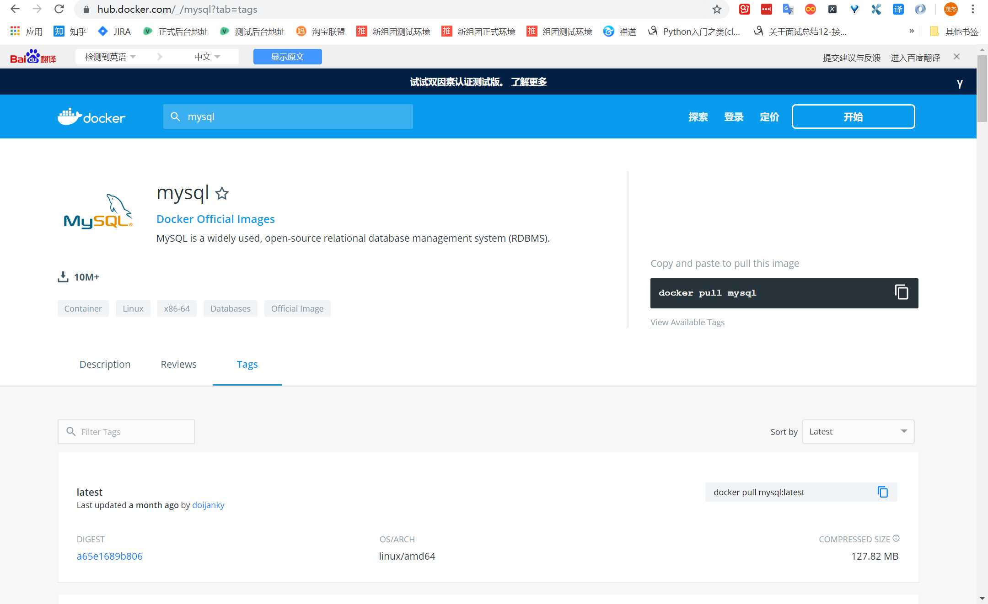
Task: Click the x86-64 tag chip
Action: [177, 308]
